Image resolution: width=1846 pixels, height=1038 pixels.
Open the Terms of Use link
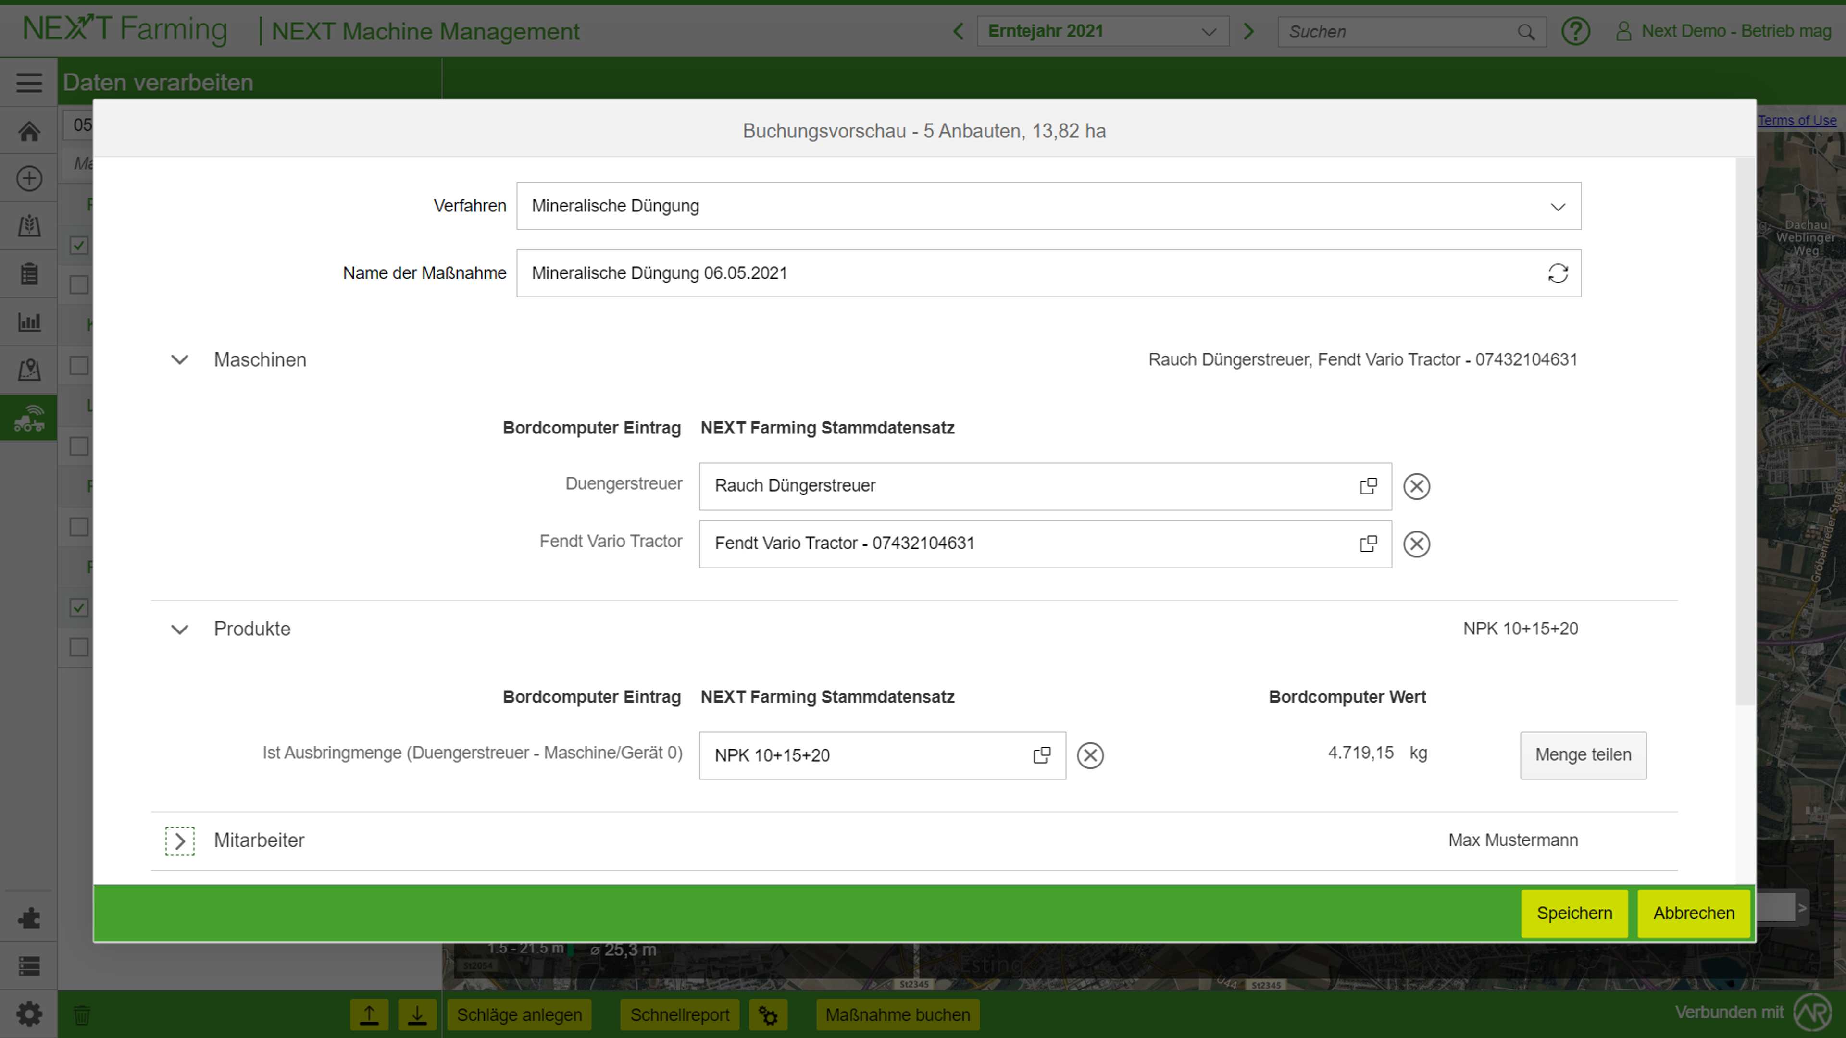click(1796, 120)
